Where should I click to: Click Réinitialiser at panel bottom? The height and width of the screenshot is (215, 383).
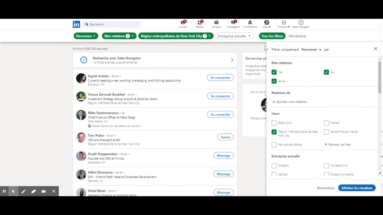(x=326, y=188)
